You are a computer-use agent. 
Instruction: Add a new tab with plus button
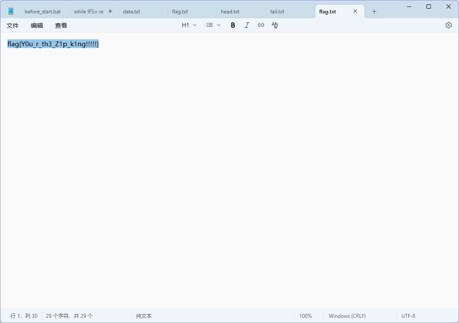374,12
